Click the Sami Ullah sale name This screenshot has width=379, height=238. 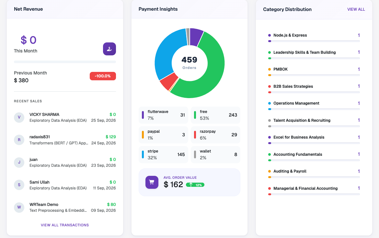tap(40, 182)
